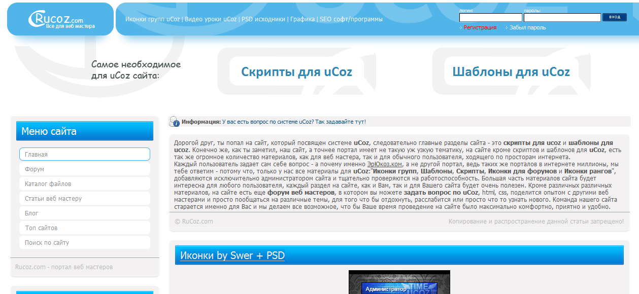Click the arrow icon before Регистрация
This screenshot has width=639, height=294.
coord(460,27)
